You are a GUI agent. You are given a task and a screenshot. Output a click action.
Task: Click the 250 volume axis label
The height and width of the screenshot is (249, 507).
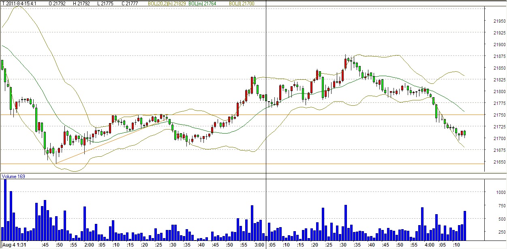point(502,232)
